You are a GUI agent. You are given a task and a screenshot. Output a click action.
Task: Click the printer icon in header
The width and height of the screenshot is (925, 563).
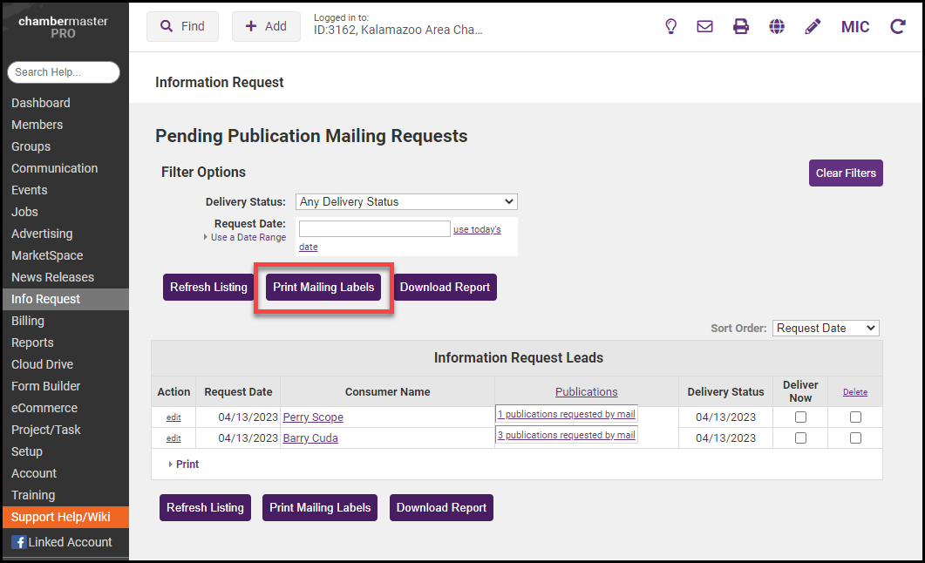(740, 26)
